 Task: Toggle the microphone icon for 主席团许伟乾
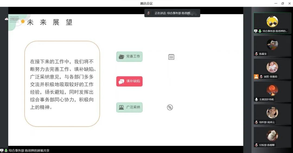tap(256, 99)
